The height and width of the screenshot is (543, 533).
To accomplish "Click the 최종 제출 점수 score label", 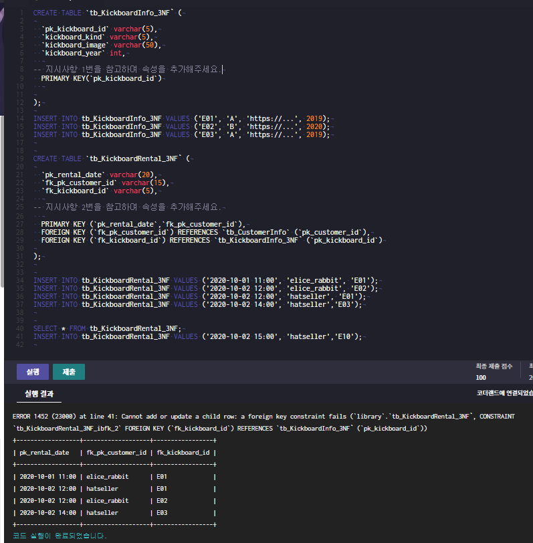I will point(494,366).
